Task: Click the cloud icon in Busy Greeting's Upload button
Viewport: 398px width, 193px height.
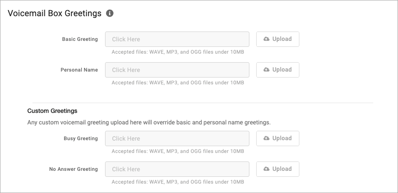Action: (x=266, y=138)
